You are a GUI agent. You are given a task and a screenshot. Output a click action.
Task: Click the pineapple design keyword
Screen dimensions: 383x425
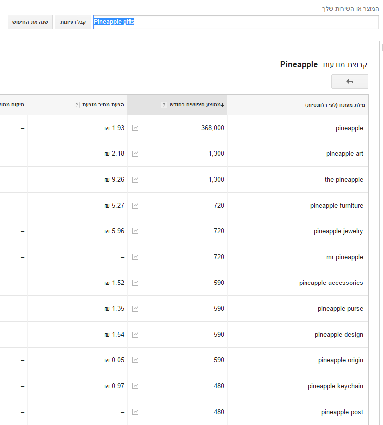coord(339,335)
